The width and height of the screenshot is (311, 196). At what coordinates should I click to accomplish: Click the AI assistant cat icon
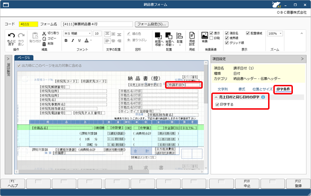[277, 5]
